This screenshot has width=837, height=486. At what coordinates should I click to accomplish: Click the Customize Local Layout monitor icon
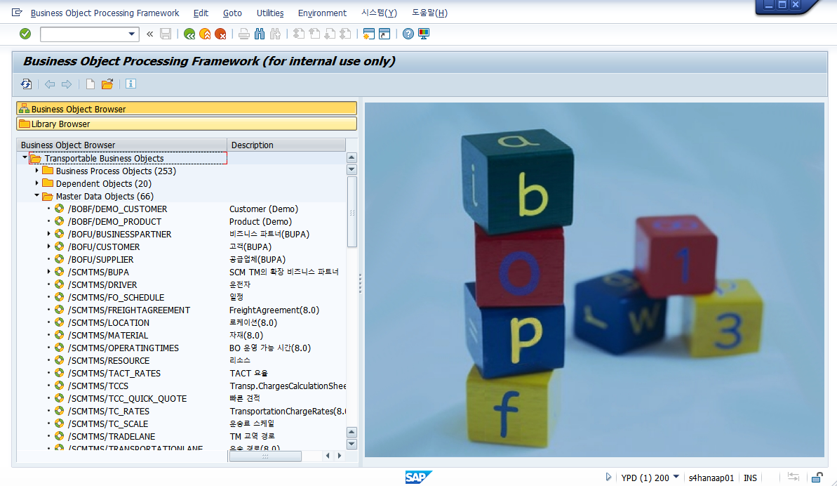[x=424, y=34]
